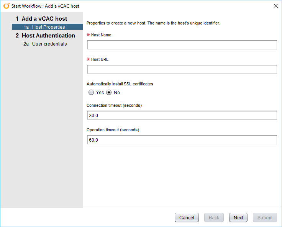Close the Start Workflow dialog window
This screenshot has width=282, height=227.
(x=275, y=6)
